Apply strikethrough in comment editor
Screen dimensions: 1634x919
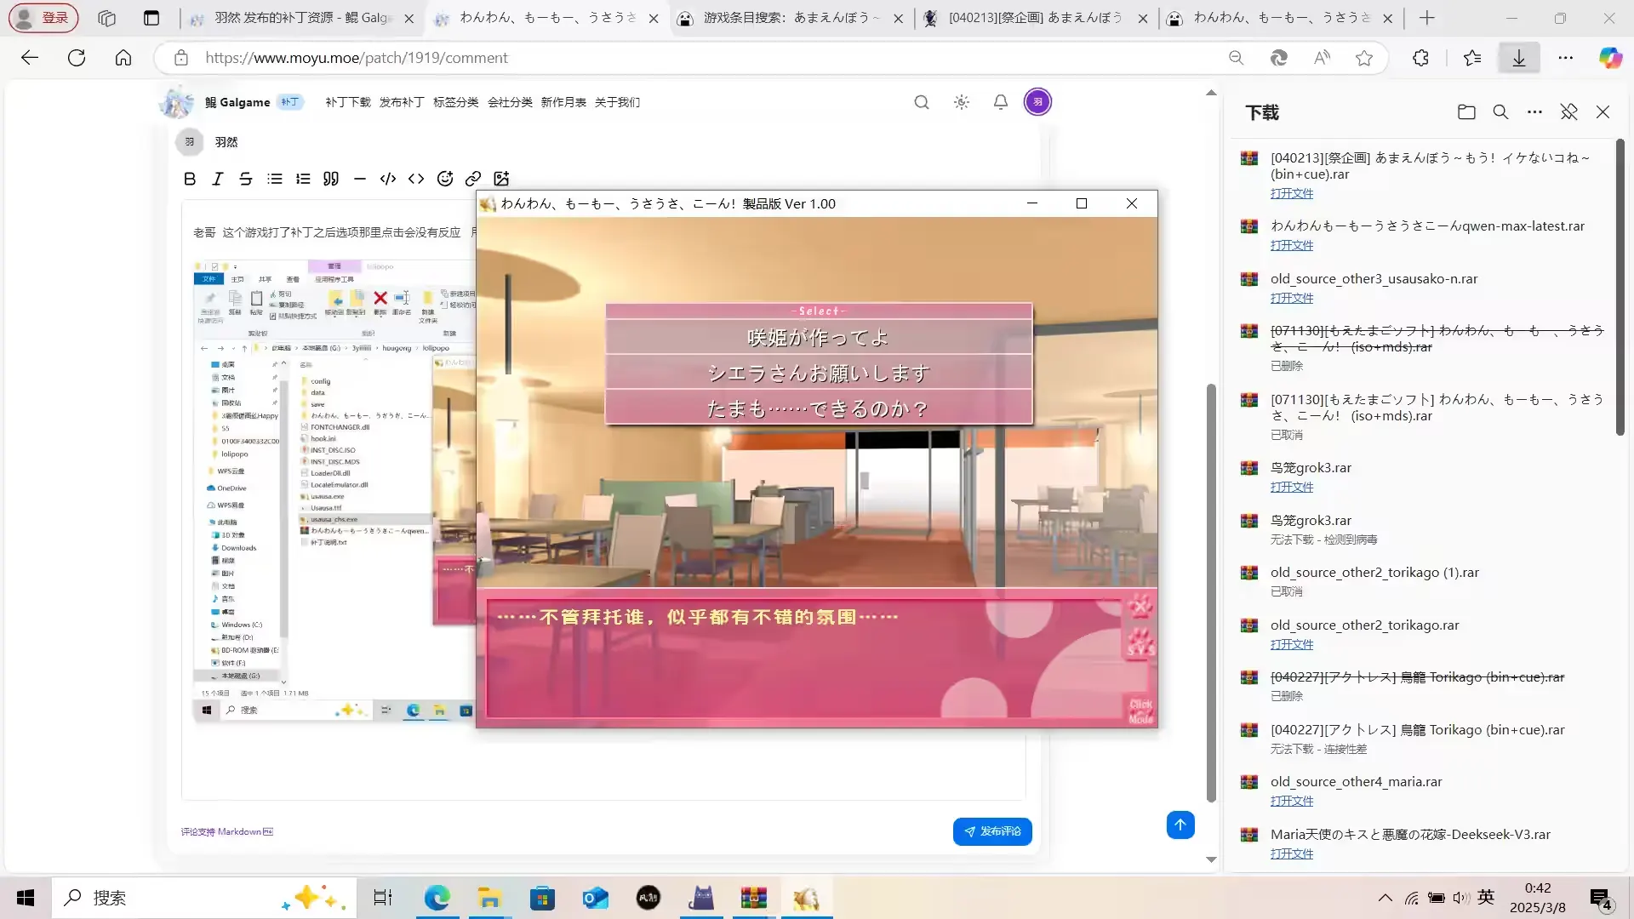point(246,179)
